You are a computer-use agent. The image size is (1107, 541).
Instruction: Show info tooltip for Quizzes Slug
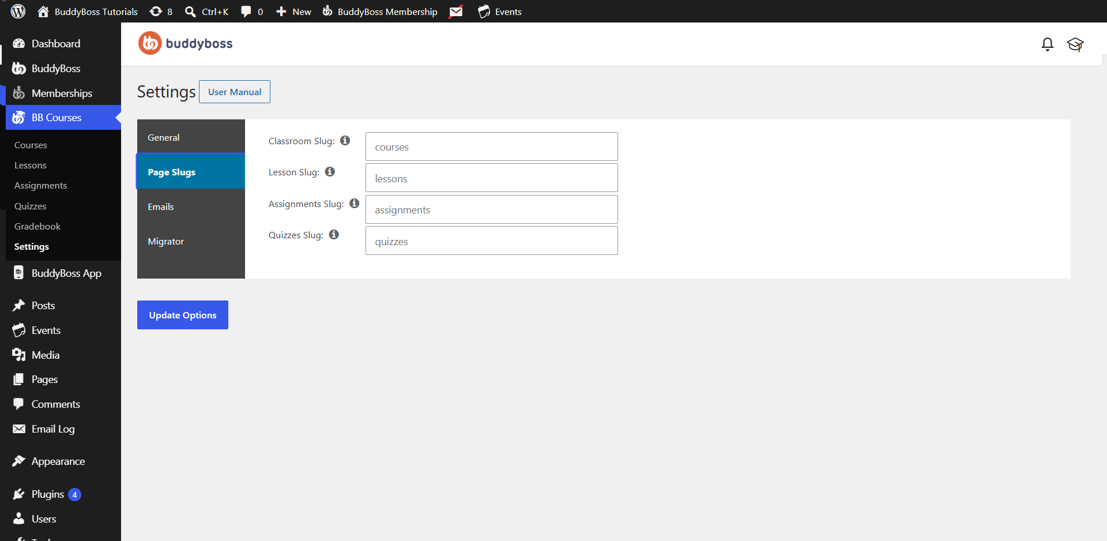[x=334, y=234]
